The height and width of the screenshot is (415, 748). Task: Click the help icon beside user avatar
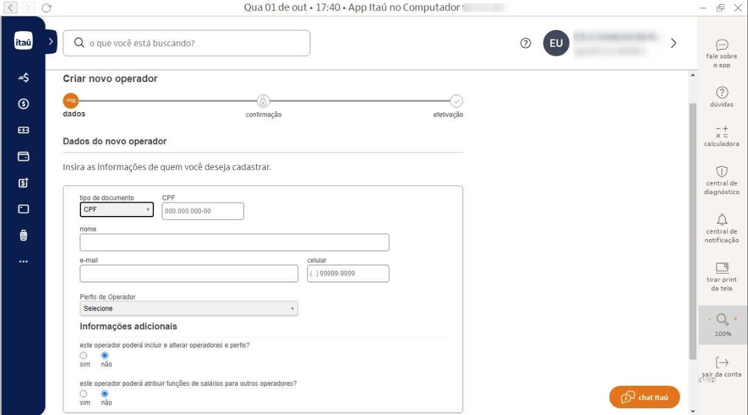[526, 43]
